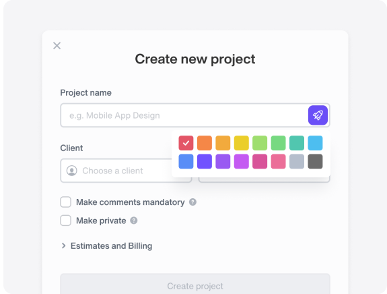Image resolution: width=387 pixels, height=294 pixels.
Task: Tick the Make private checkbox
Action: [66, 220]
